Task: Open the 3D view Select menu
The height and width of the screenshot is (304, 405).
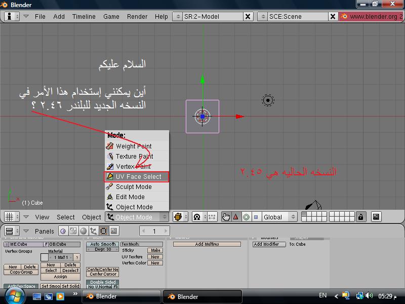Action: click(66, 217)
